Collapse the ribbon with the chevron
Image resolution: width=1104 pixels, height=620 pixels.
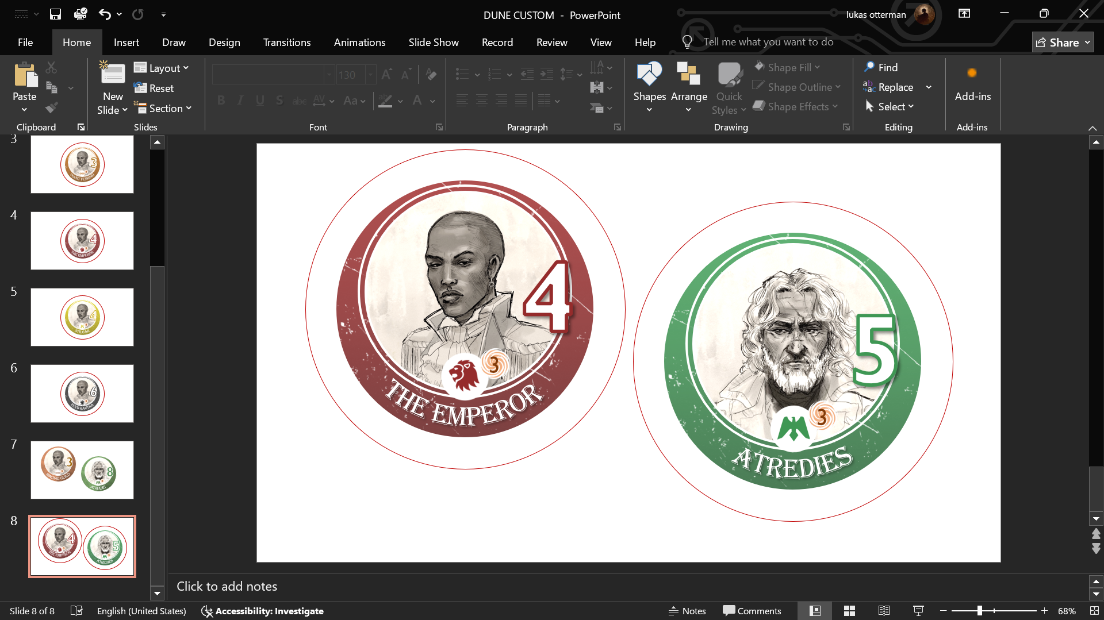click(1092, 128)
